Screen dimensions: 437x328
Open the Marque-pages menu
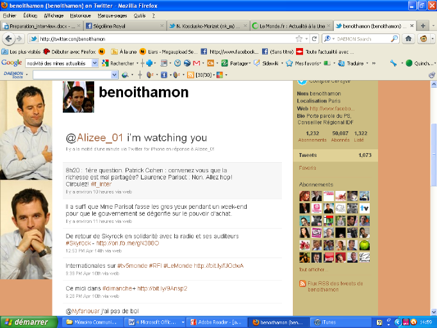[112, 15]
